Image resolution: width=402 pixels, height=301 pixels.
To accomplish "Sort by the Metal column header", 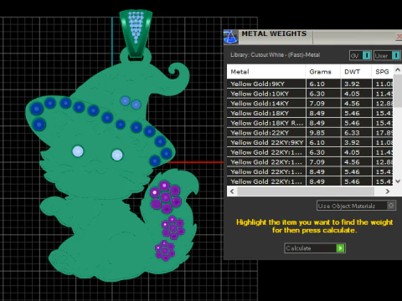I will coord(266,72).
